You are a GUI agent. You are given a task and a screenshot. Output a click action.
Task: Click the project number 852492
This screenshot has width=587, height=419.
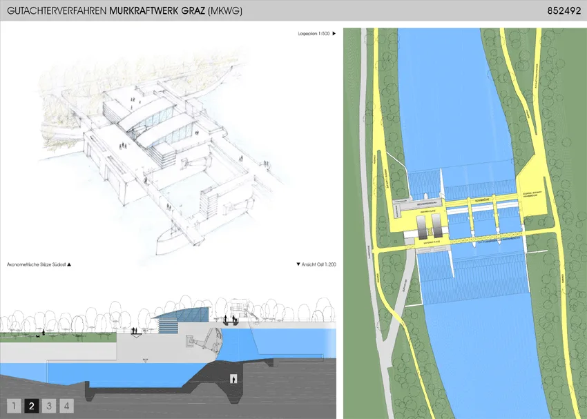point(564,11)
